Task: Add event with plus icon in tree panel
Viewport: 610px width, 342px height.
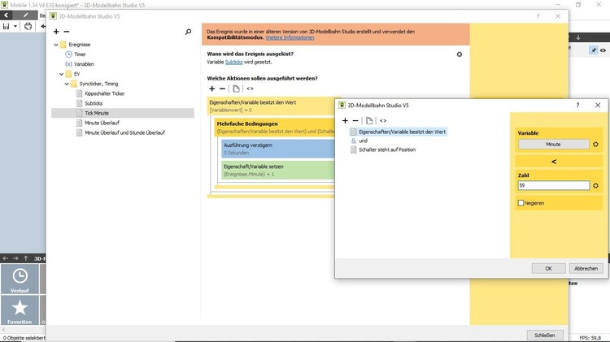Action: coord(56,32)
